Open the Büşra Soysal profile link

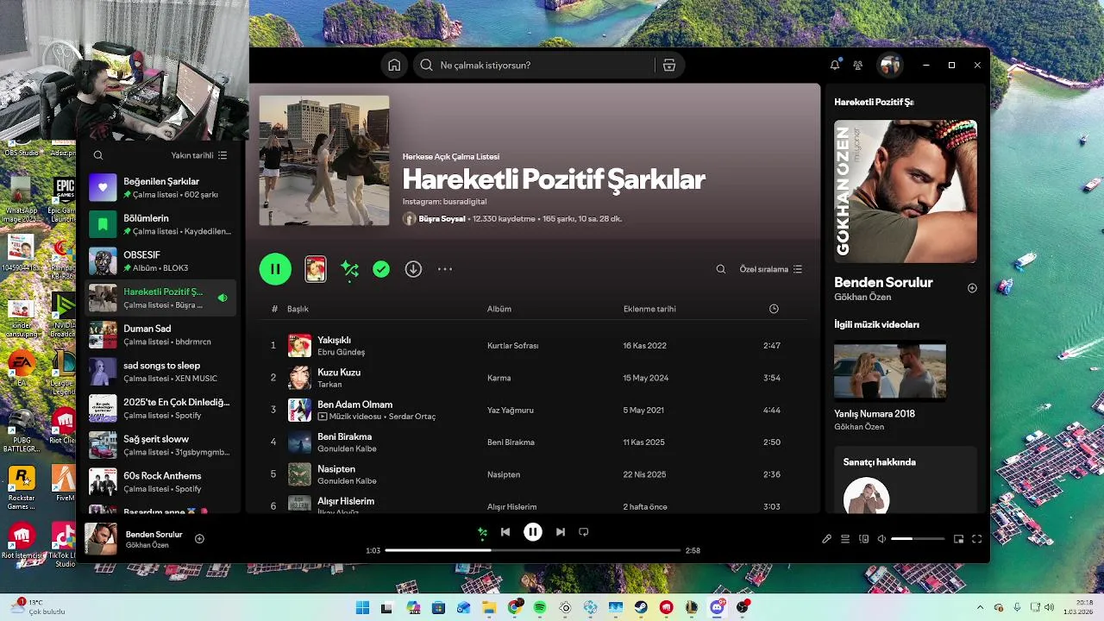[442, 219]
